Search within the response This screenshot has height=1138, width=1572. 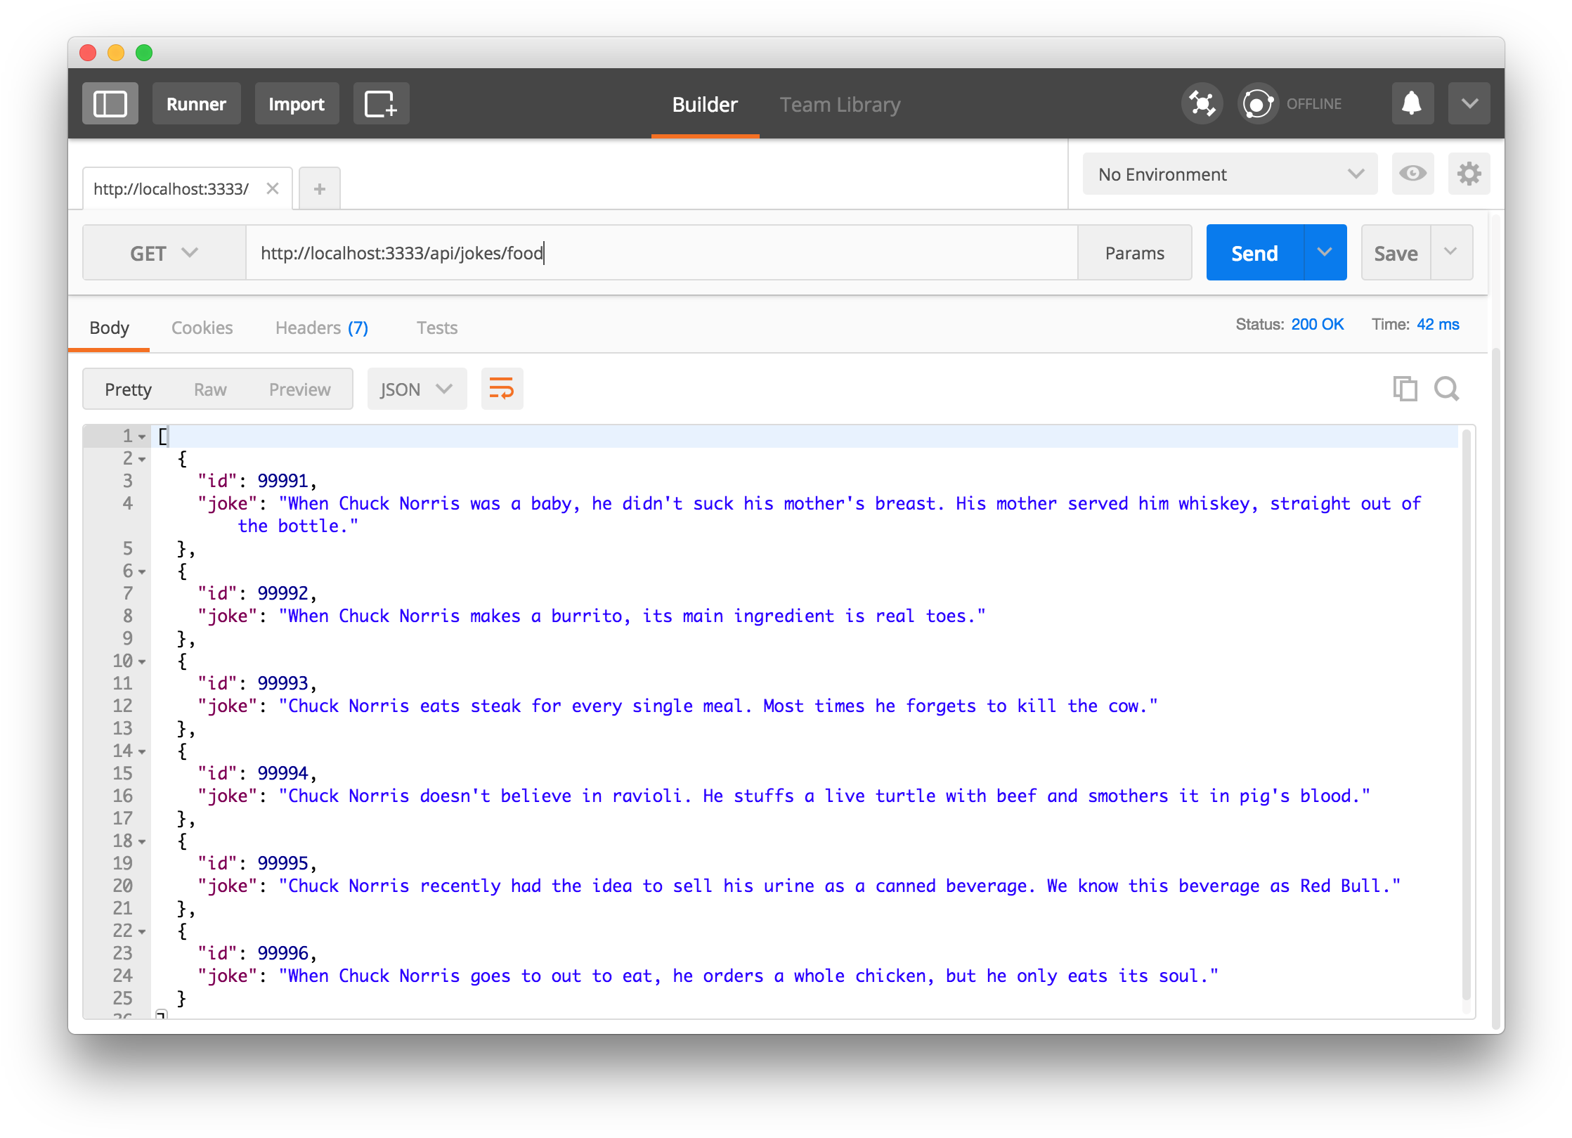coord(1446,389)
